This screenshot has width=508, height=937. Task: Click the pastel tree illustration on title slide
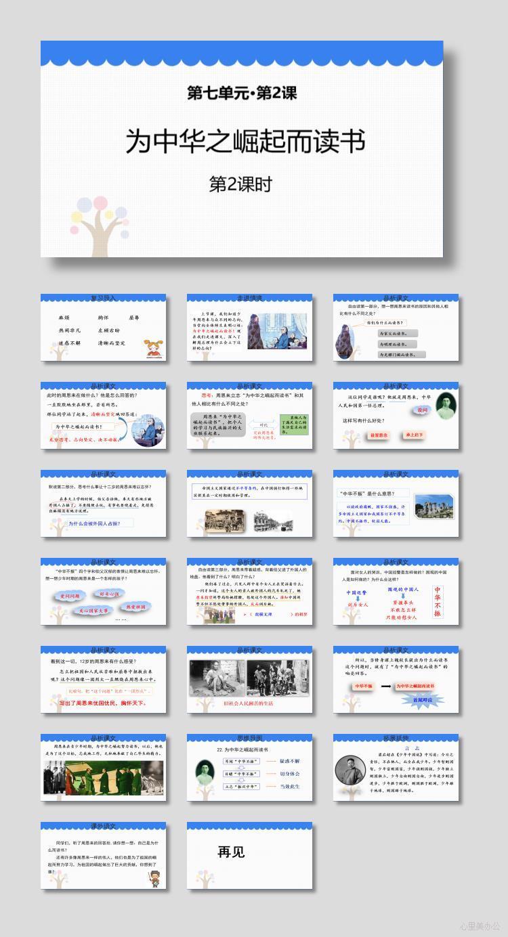tap(98, 220)
